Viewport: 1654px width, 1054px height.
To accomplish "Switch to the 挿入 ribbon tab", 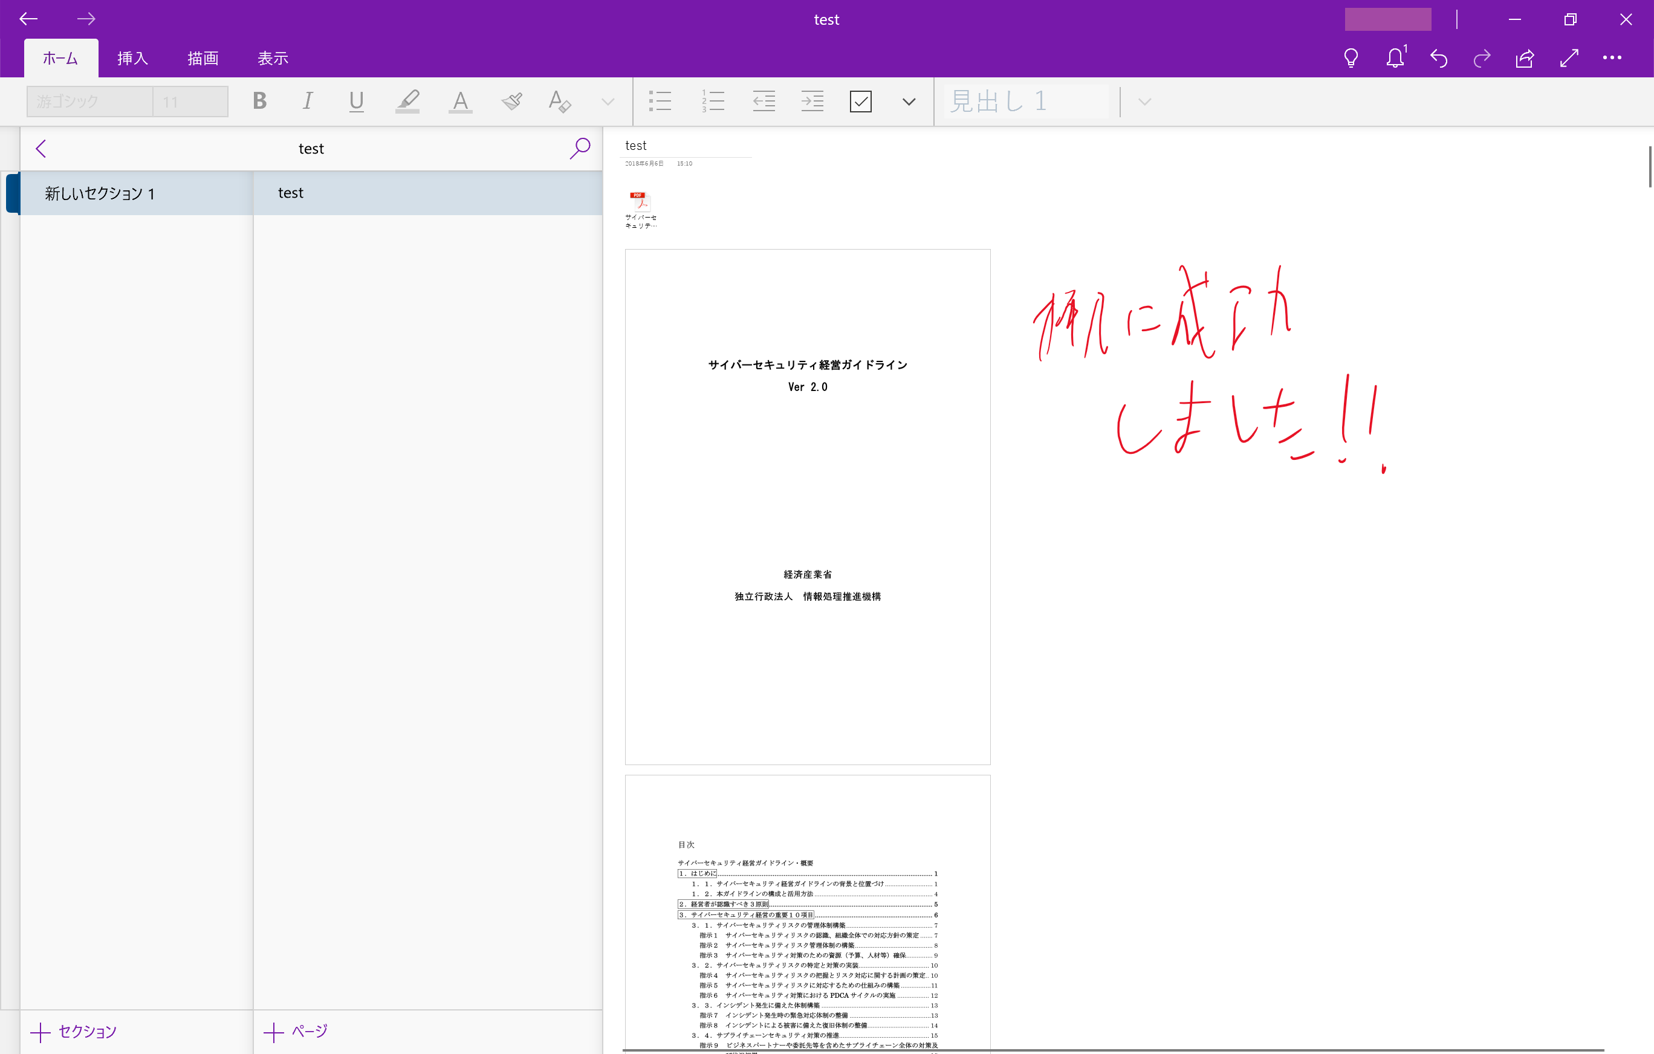I will [x=132, y=59].
